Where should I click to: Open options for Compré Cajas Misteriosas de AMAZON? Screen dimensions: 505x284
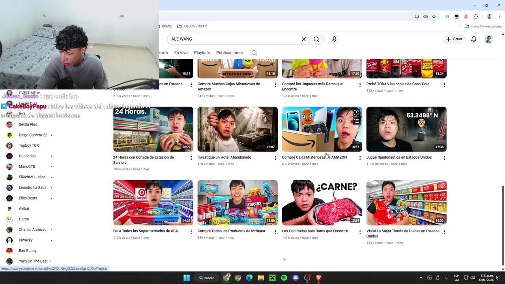(360, 158)
